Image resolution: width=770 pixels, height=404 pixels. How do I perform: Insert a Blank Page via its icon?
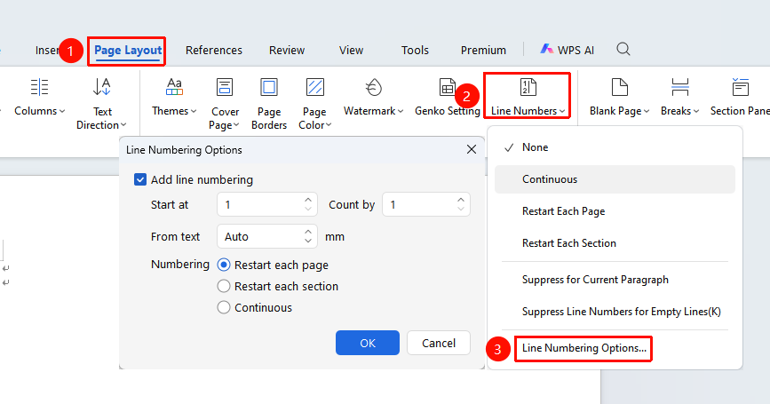(619, 87)
